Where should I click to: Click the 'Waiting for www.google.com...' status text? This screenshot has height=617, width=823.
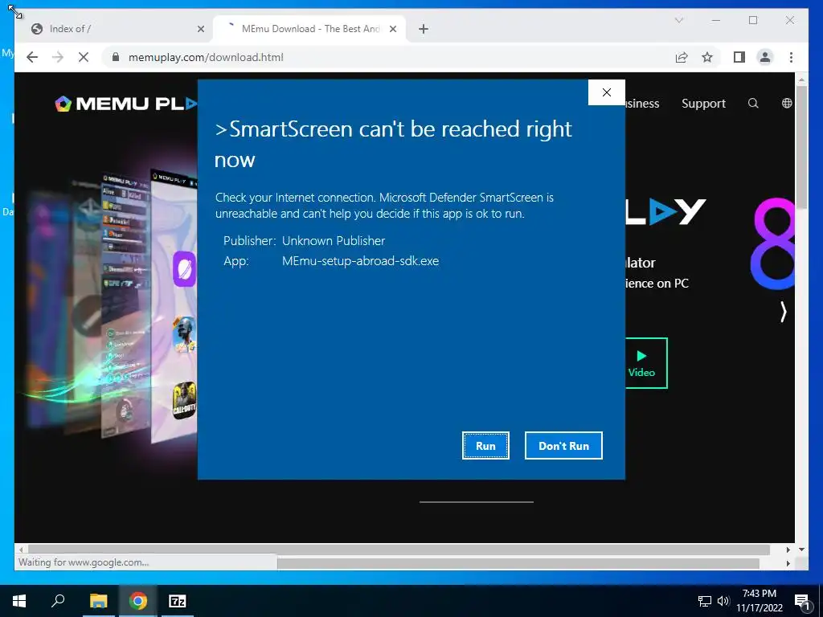point(84,562)
